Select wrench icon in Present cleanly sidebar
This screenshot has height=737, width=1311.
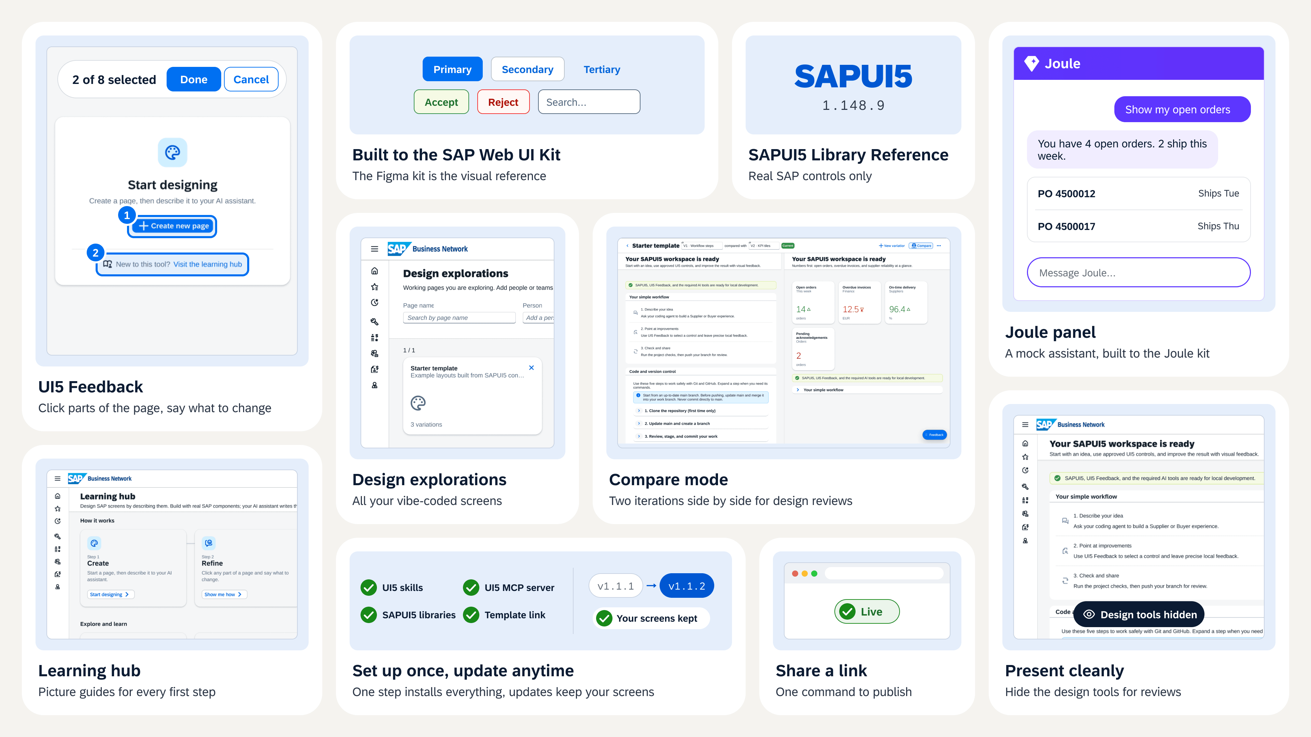click(x=1025, y=487)
